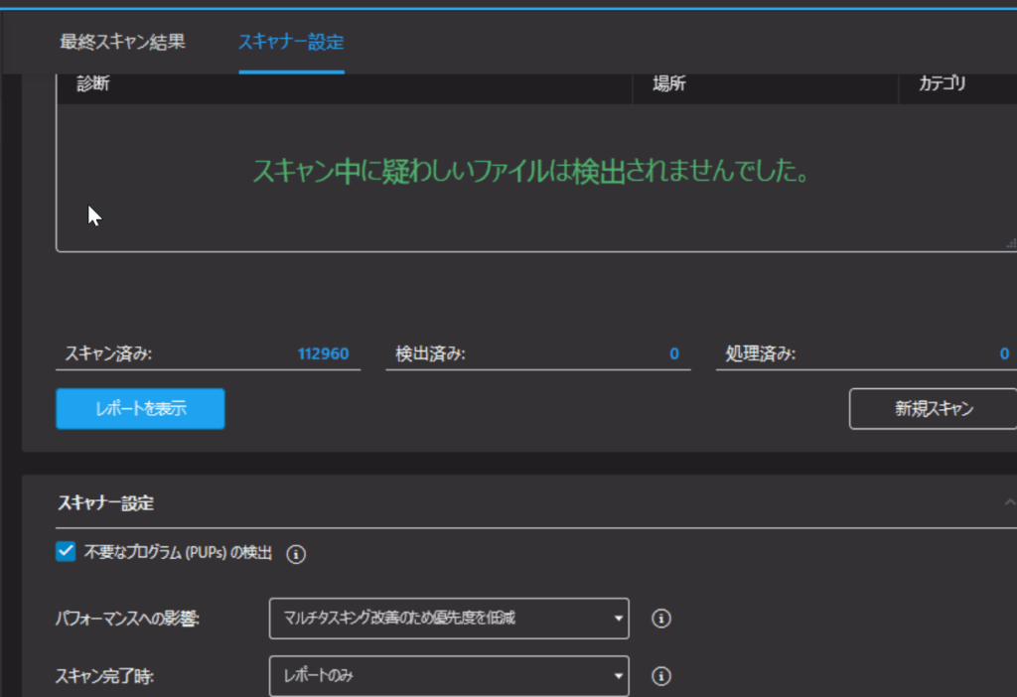Toggle 不要なプログラム (PUPs) の検出 checkbox
The width and height of the screenshot is (1017, 697).
tap(66, 553)
